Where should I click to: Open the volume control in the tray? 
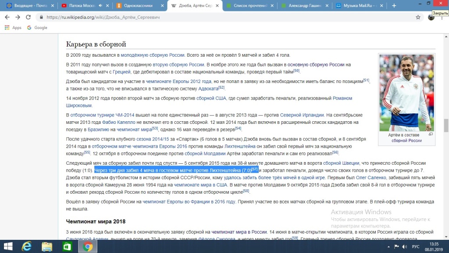click(x=404, y=247)
